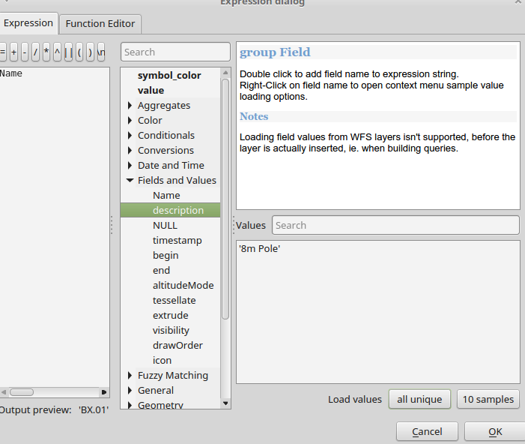Insert the multiplication operator
Image resolution: width=525 pixels, height=444 pixels.
pyautogui.click(x=46, y=52)
